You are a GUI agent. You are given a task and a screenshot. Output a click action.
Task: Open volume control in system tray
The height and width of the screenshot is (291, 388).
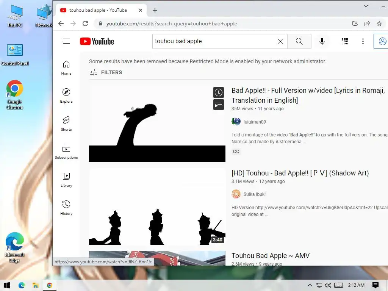pos(328,285)
